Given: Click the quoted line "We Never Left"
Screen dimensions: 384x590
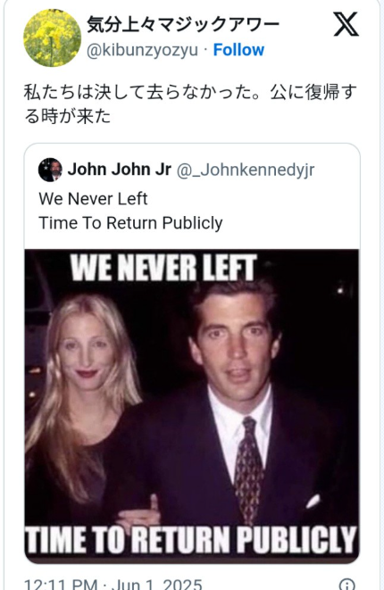Looking at the screenshot, I should pyautogui.click(x=93, y=199).
